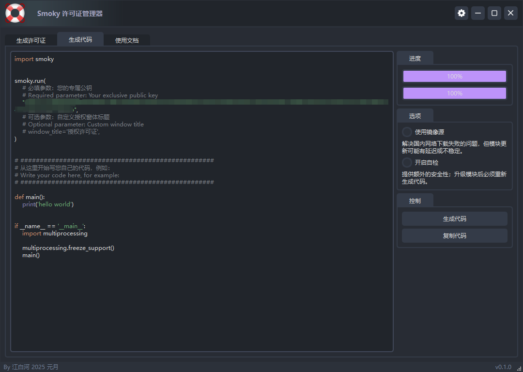Viewport: 523px width, 372px height.
Task: Click the v0.1.0 version label
Action: click(x=503, y=367)
